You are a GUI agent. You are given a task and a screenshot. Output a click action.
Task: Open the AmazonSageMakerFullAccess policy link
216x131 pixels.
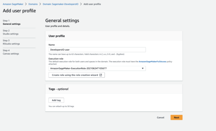(153, 61)
